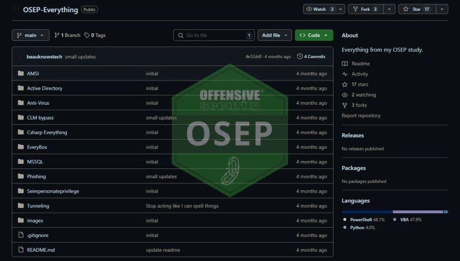
Task: Open the AMSI folder icon
Action: (21, 74)
